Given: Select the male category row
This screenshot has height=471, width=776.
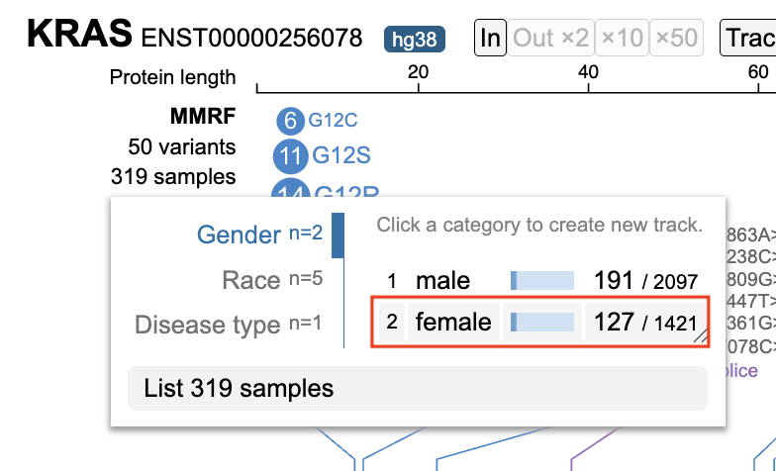Looking at the screenshot, I should point(540,281).
